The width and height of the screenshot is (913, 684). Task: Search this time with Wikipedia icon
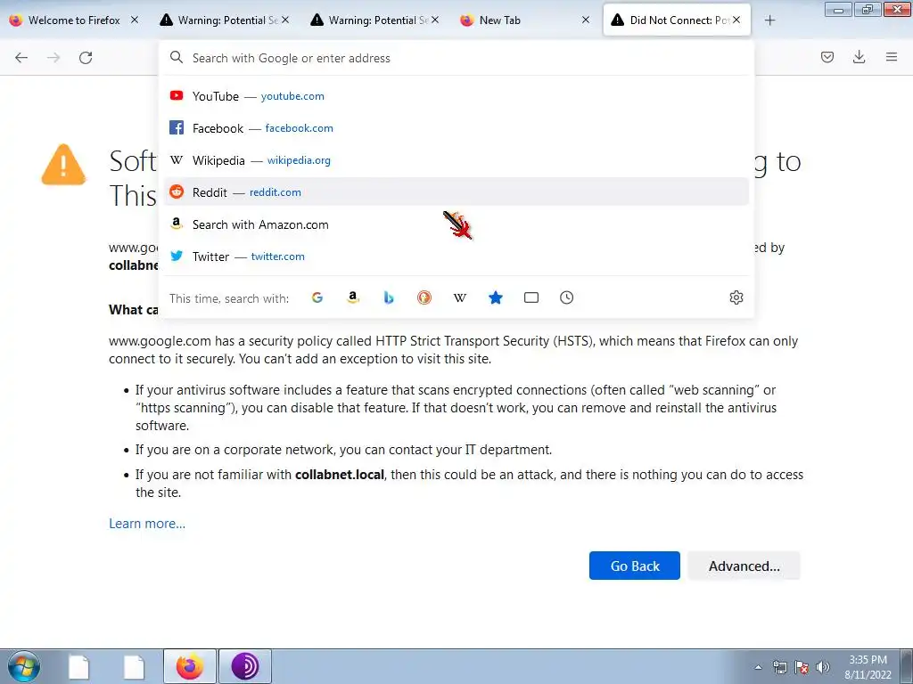point(460,297)
